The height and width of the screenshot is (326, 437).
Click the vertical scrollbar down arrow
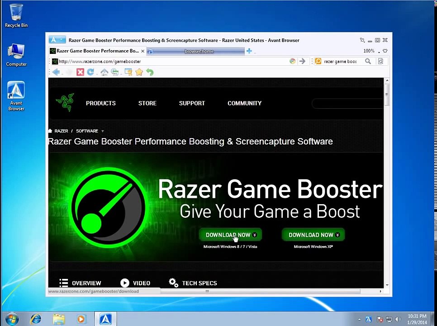pos(387,285)
